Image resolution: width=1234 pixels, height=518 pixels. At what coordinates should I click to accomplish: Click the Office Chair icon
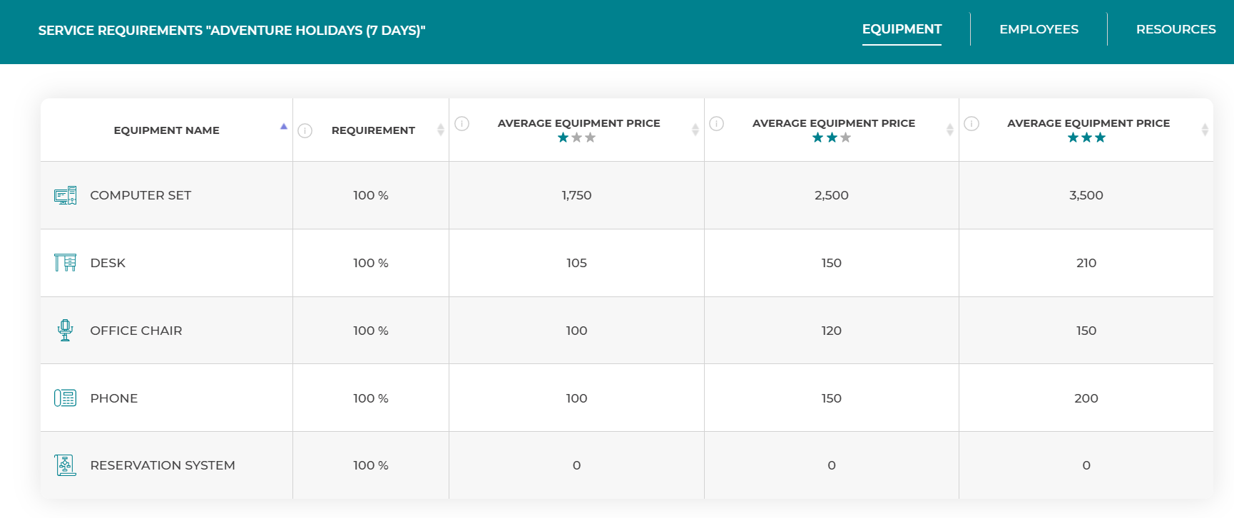65,331
